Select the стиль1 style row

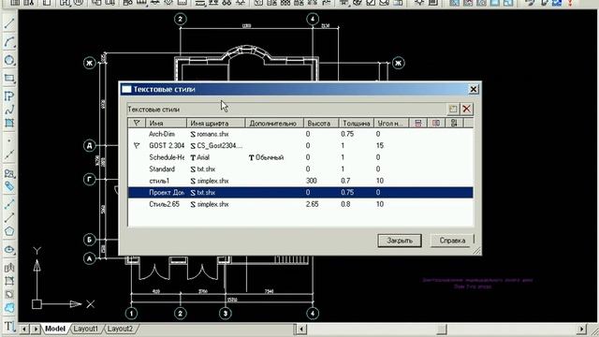pyautogui.click(x=300, y=181)
